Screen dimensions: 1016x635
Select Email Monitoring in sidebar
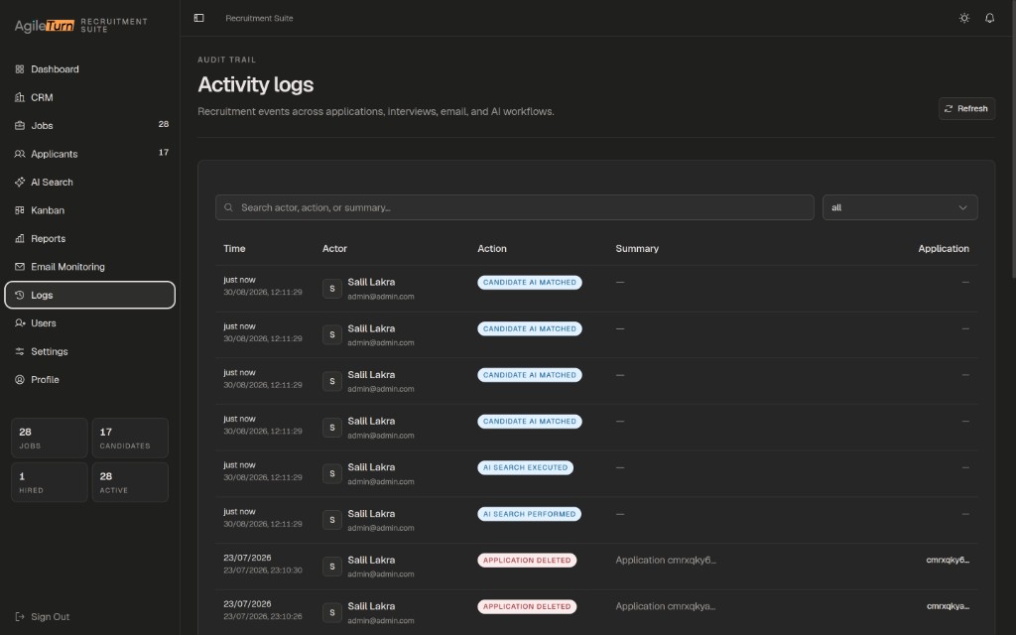point(89,266)
